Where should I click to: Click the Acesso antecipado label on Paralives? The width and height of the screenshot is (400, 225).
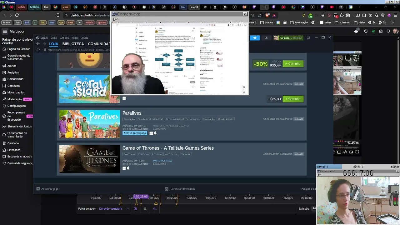tap(135, 133)
